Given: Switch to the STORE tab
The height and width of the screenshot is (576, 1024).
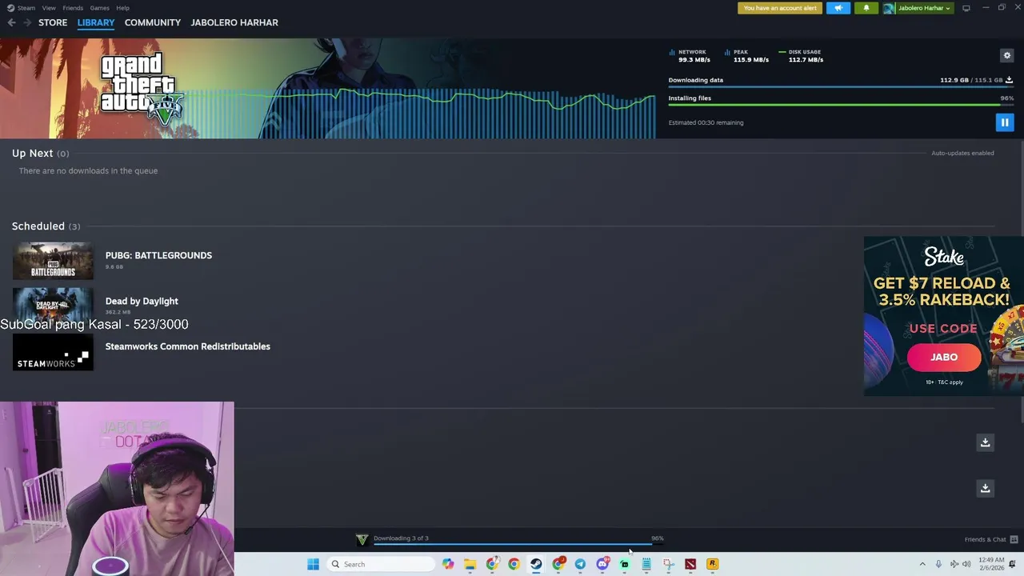Looking at the screenshot, I should click(x=53, y=22).
